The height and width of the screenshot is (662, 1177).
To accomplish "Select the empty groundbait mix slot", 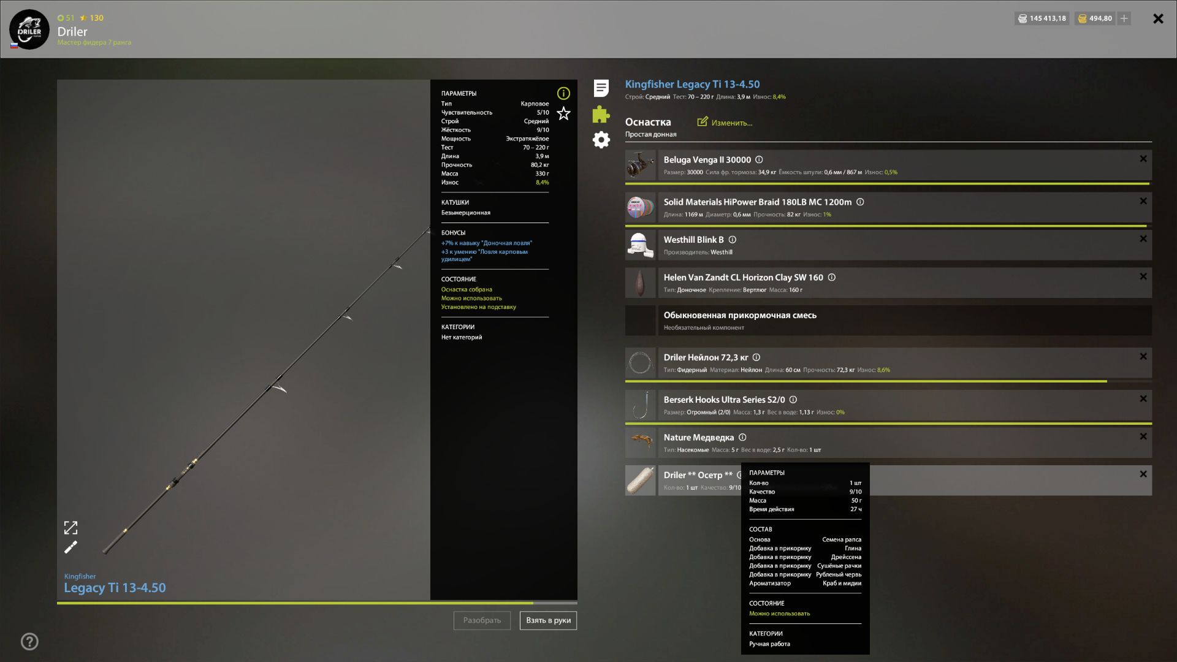I will [888, 321].
